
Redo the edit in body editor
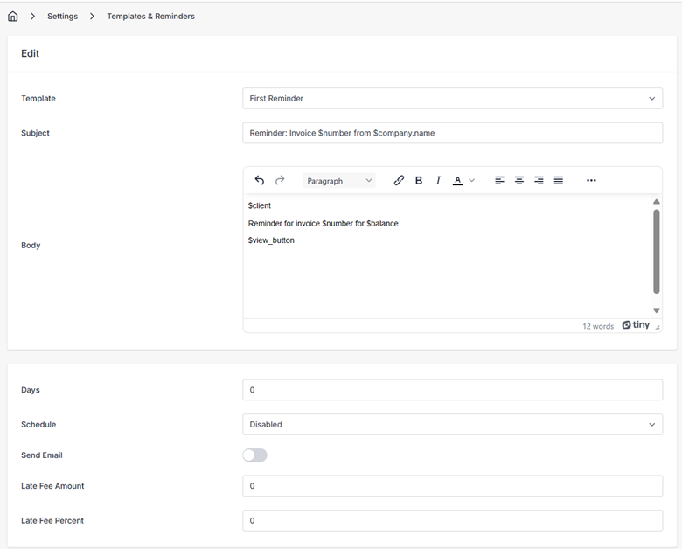point(280,180)
